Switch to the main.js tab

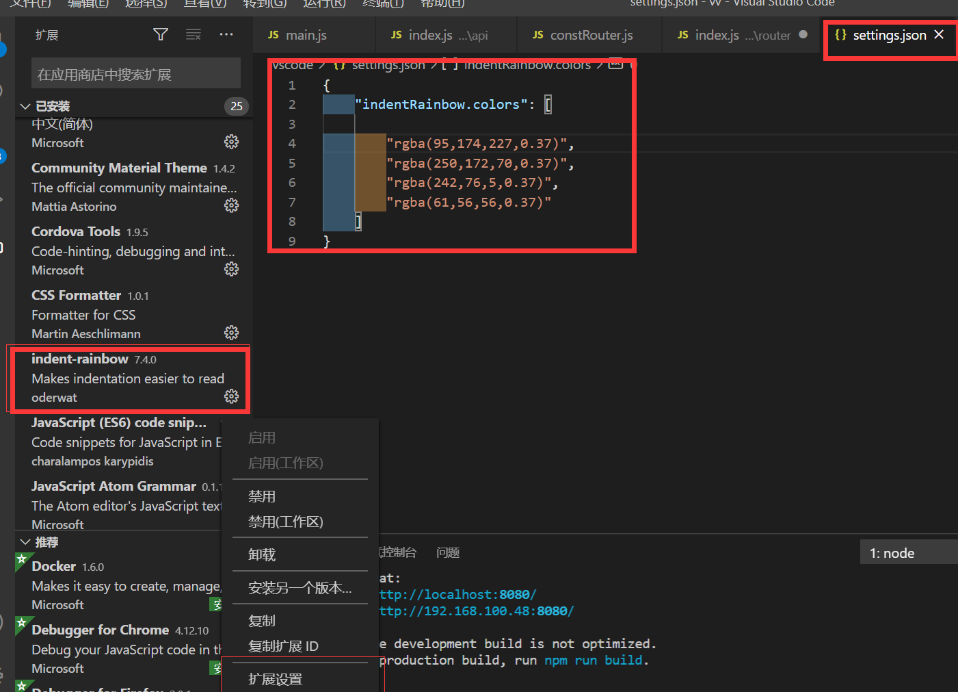[x=313, y=35]
